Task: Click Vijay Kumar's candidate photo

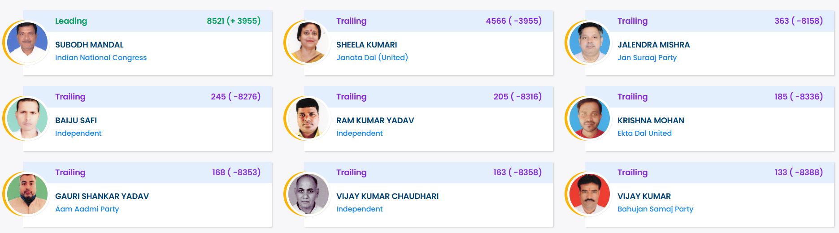Action: click(590, 194)
